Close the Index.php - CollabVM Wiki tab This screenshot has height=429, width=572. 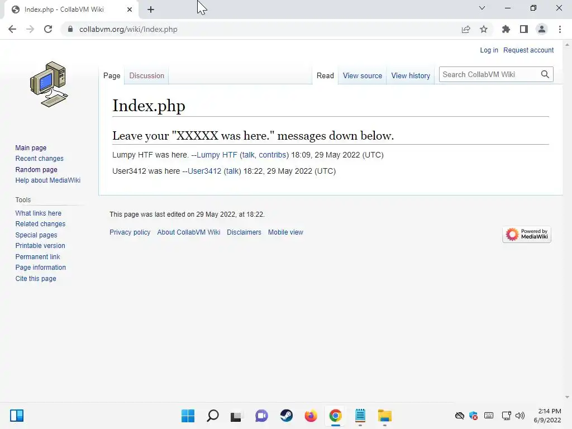(130, 9)
